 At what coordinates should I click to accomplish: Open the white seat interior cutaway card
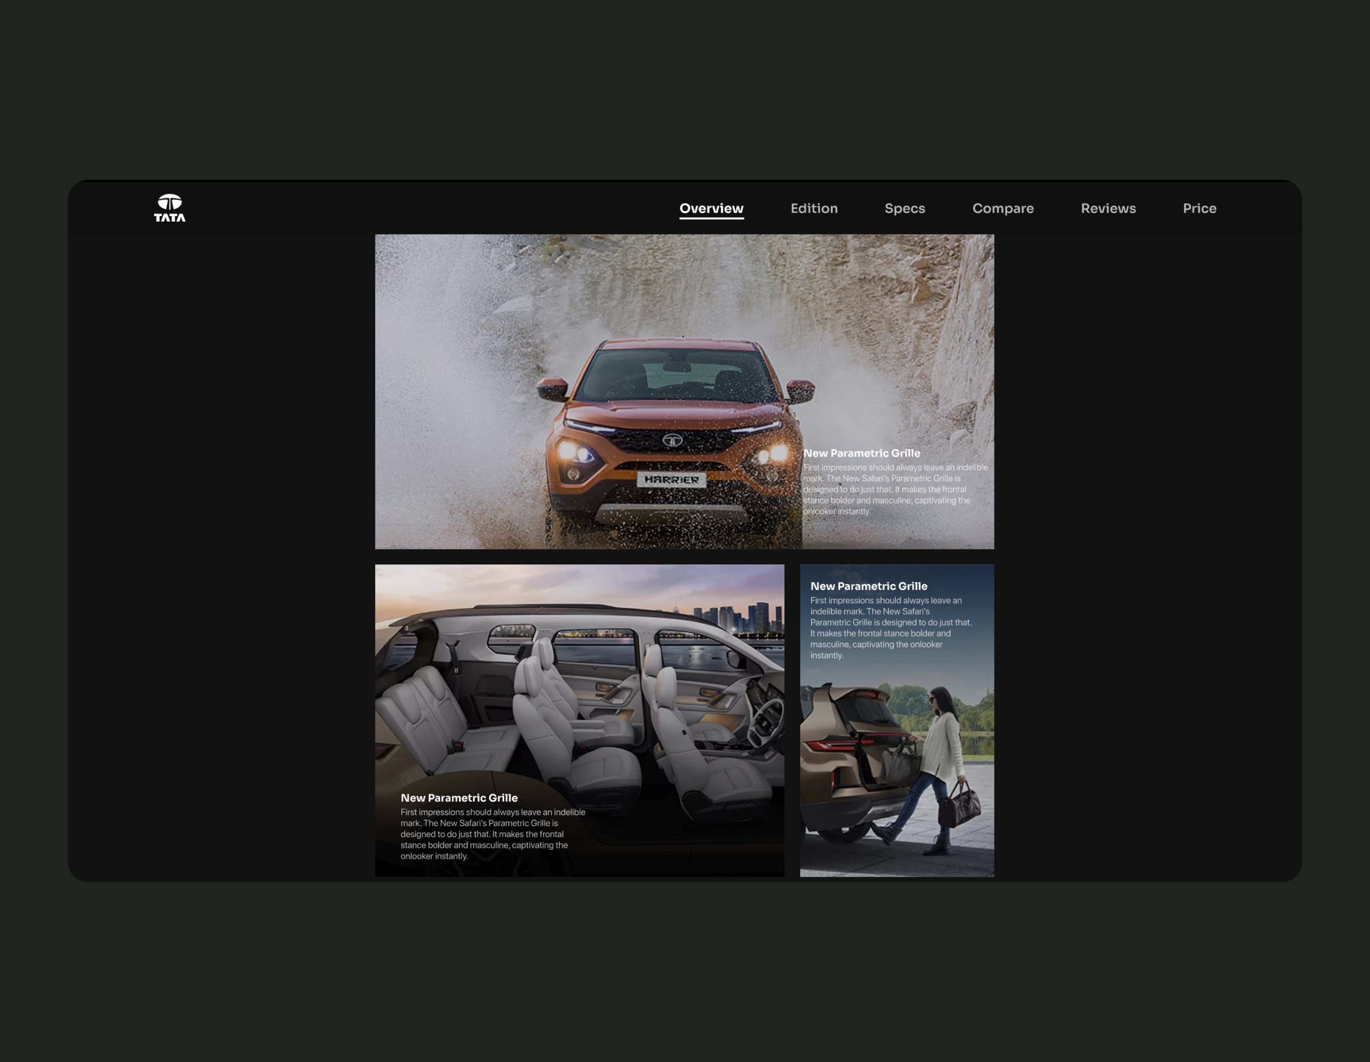pyautogui.click(x=580, y=720)
